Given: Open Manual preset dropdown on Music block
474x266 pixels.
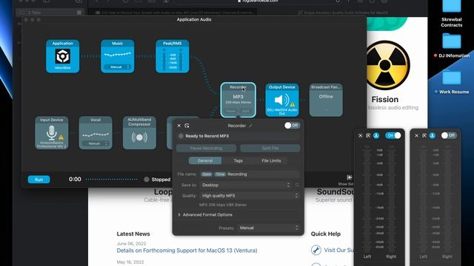Looking at the screenshot, I should (117, 67).
